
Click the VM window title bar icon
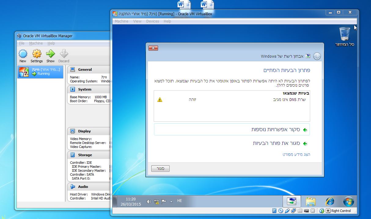click(x=115, y=14)
